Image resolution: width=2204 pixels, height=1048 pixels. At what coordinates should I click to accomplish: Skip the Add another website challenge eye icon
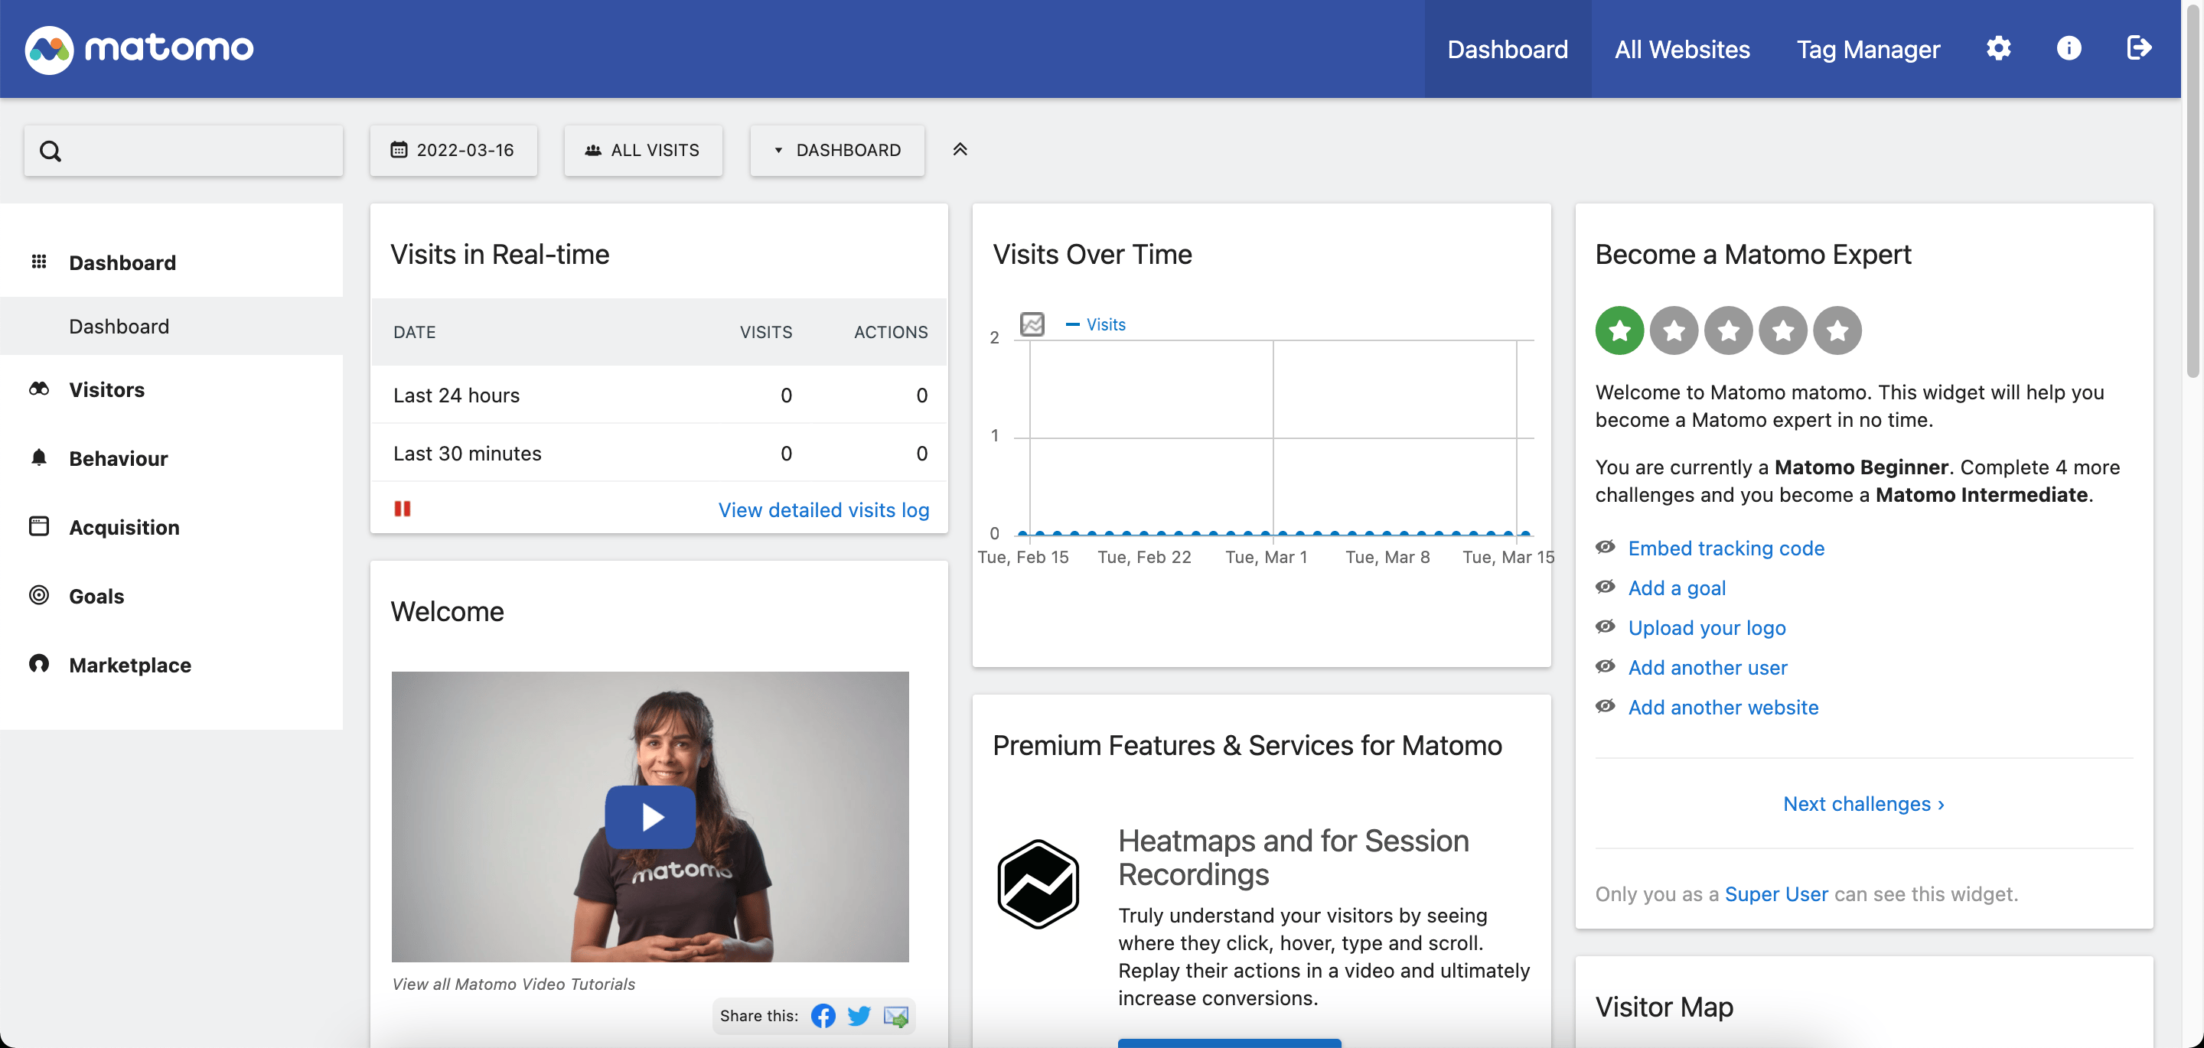pos(1605,707)
